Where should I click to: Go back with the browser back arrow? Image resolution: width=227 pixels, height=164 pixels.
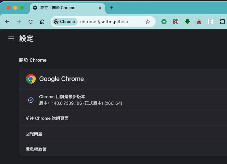click(x=7, y=22)
